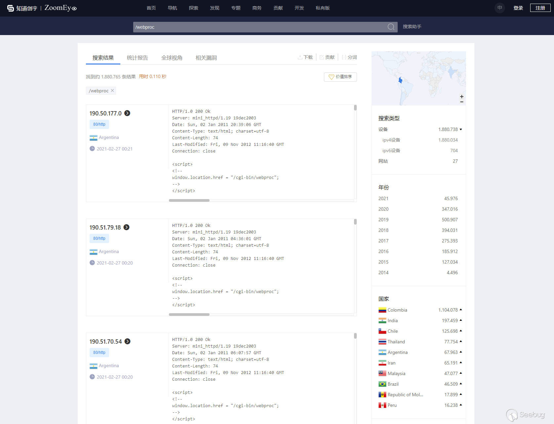
Task: Click the 价值排序 sort button
Action: pyautogui.click(x=340, y=77)
